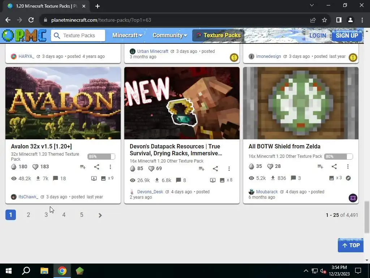Share the All BOTW Shield pack

[334, 167]
